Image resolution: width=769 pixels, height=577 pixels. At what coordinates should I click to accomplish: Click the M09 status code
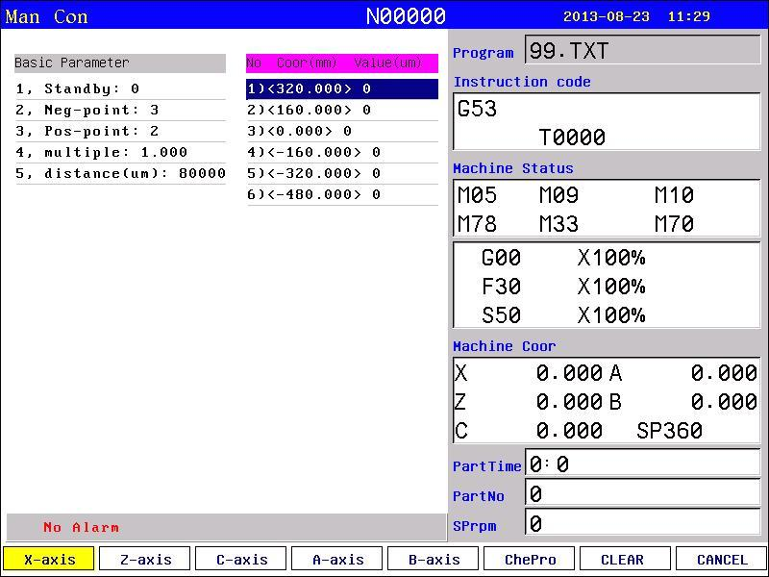558,195
